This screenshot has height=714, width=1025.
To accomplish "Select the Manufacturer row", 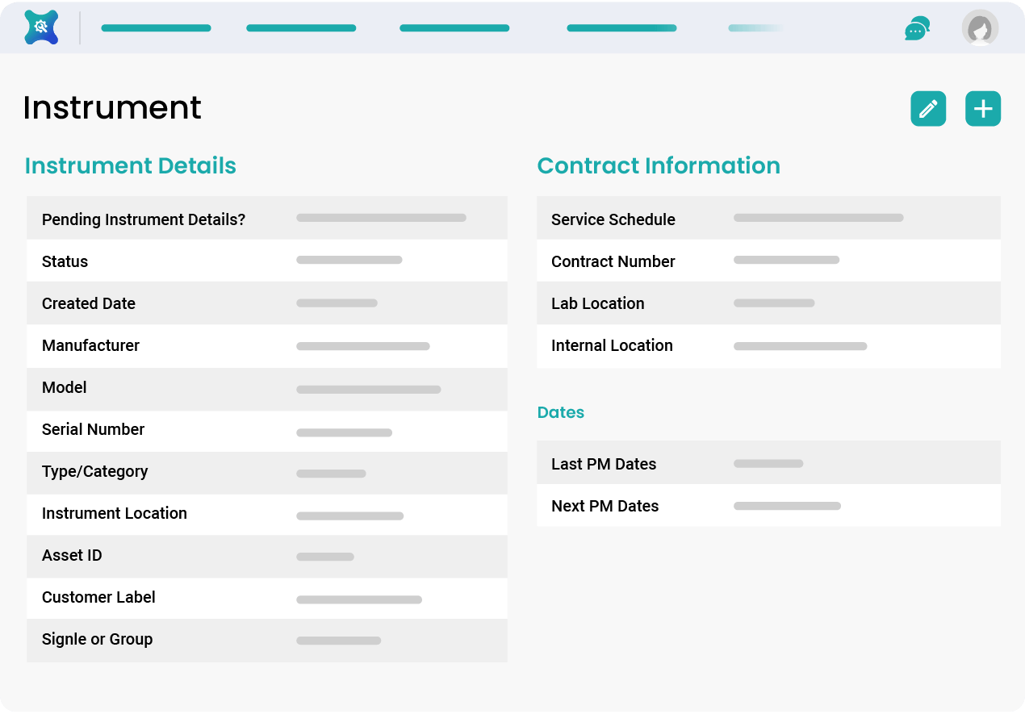I will [x=266, y=345].
